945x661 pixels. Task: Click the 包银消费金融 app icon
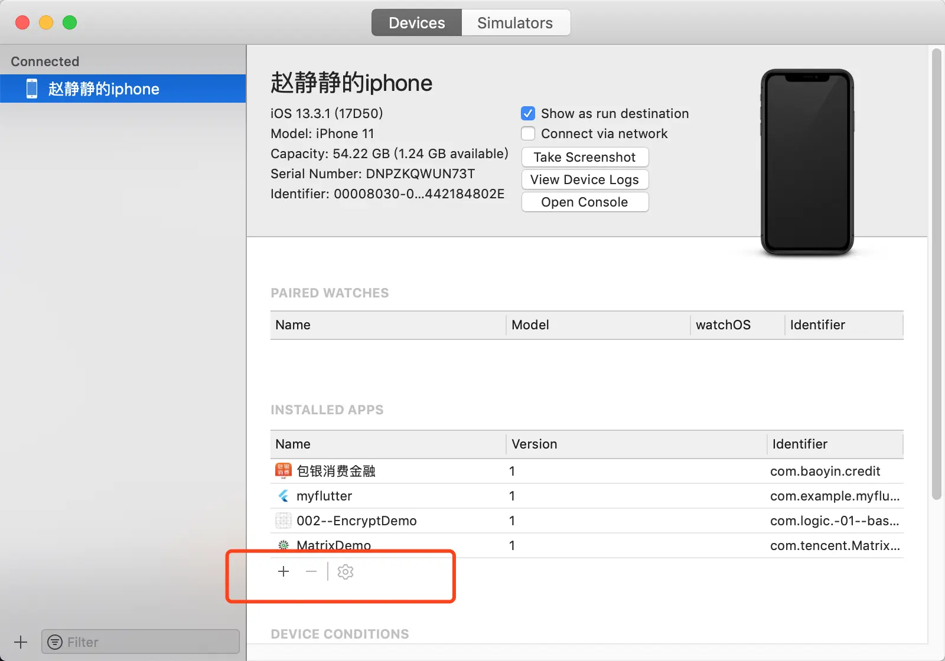pos(283,470)
